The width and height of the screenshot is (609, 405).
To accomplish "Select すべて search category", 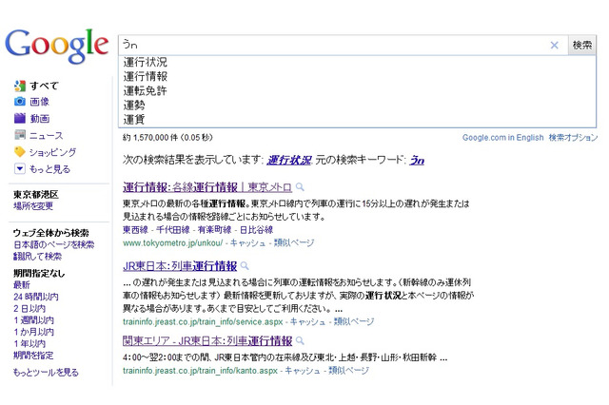I will (45, 86).
